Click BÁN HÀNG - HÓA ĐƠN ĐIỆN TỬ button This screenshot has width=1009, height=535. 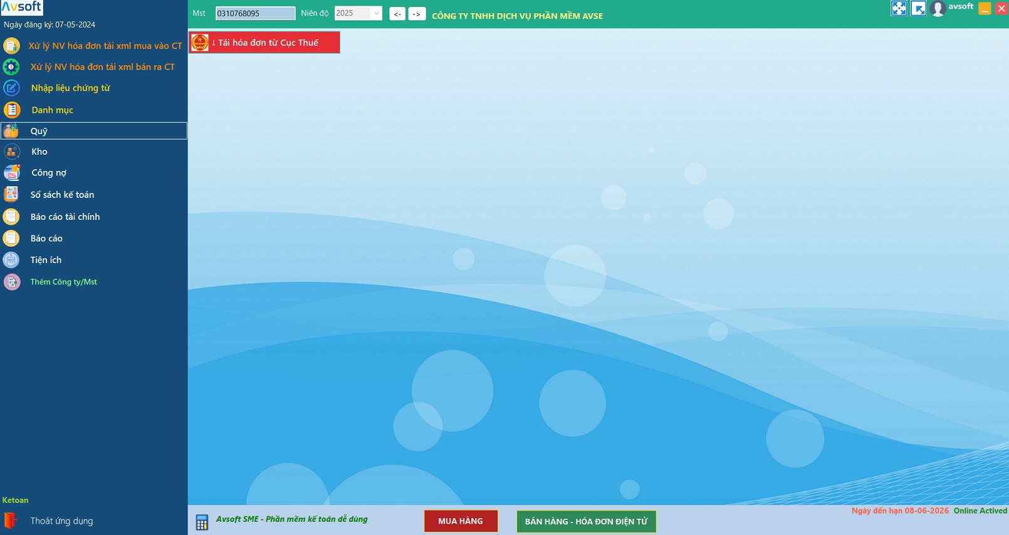tap(586, 521)
